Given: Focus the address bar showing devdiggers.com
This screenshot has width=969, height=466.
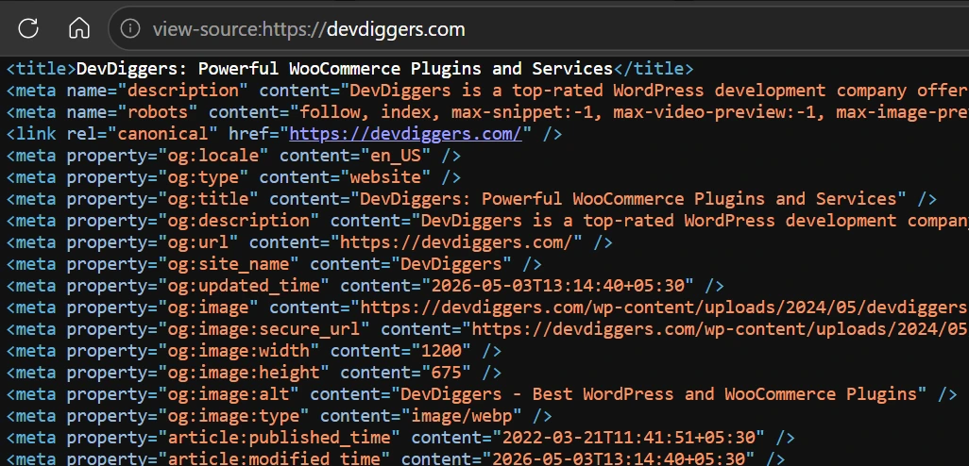Looking at the screenshot, I should click(x=537, y=28).
